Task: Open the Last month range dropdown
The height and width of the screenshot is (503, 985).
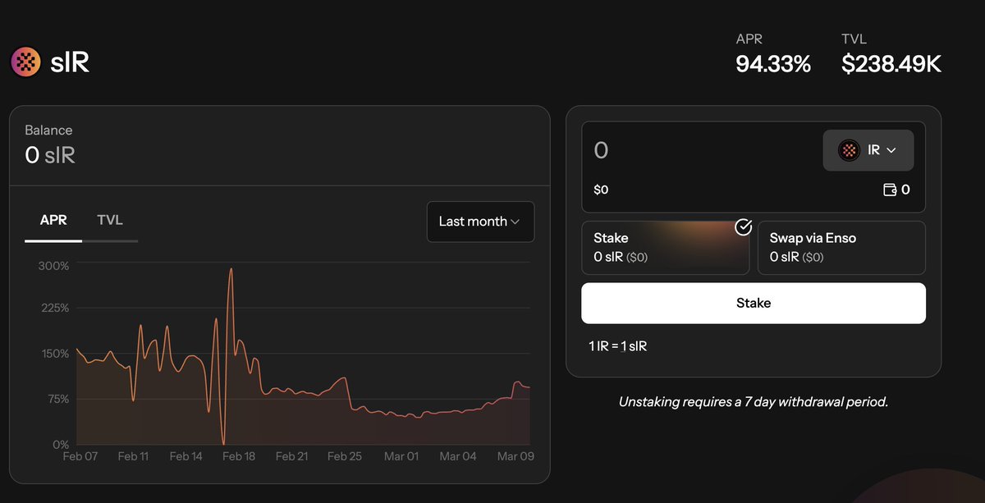Action: point(480,222)
